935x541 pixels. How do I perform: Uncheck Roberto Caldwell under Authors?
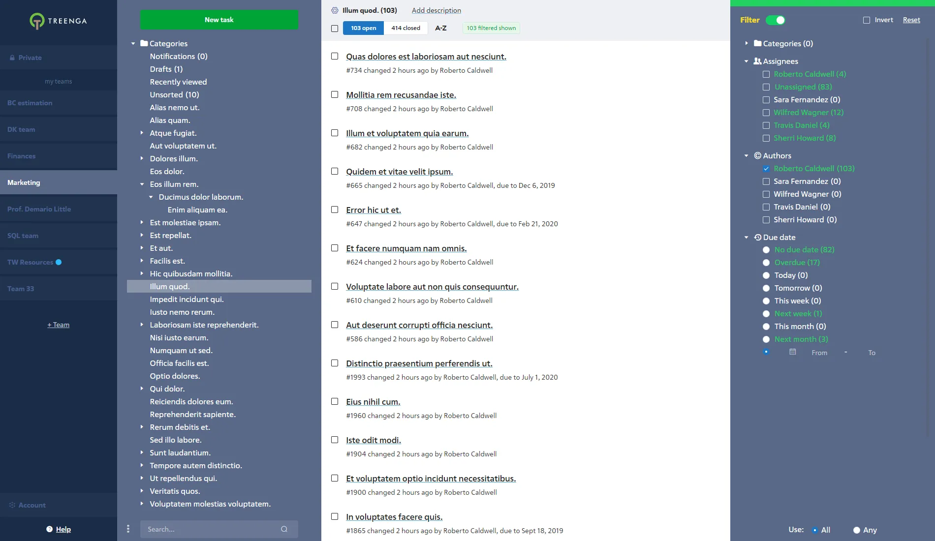click(766, 168)
